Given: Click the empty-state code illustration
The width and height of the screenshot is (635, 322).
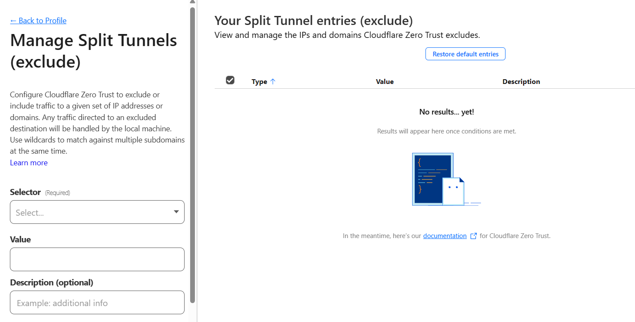Looking at the screenshot, I should tap(438, 179).
